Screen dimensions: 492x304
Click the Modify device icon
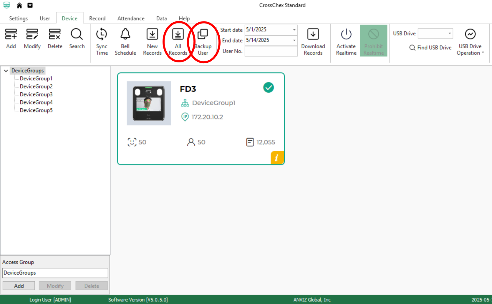tap(32, 34)
